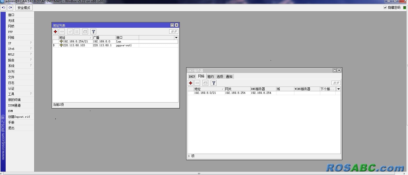Open 日志 log menu

tap(20, 83)
